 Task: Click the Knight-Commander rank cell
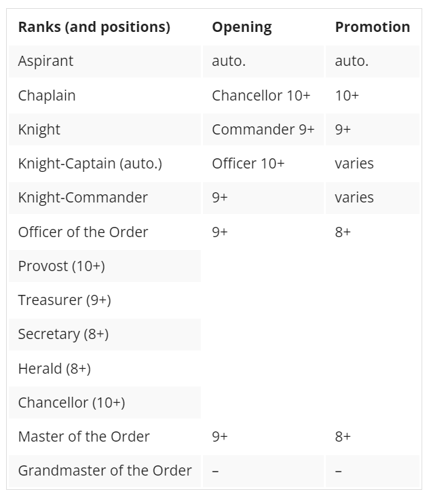(x=83, y=198)
